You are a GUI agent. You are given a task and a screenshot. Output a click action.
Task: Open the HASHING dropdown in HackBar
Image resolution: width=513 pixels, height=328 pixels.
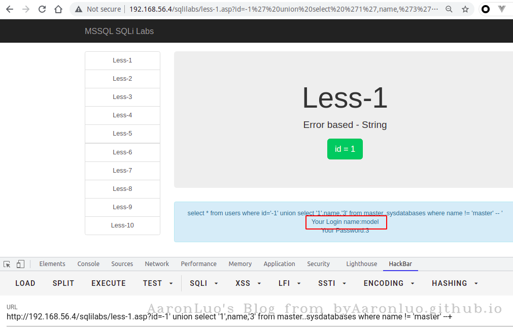click(x=455, y=283)
